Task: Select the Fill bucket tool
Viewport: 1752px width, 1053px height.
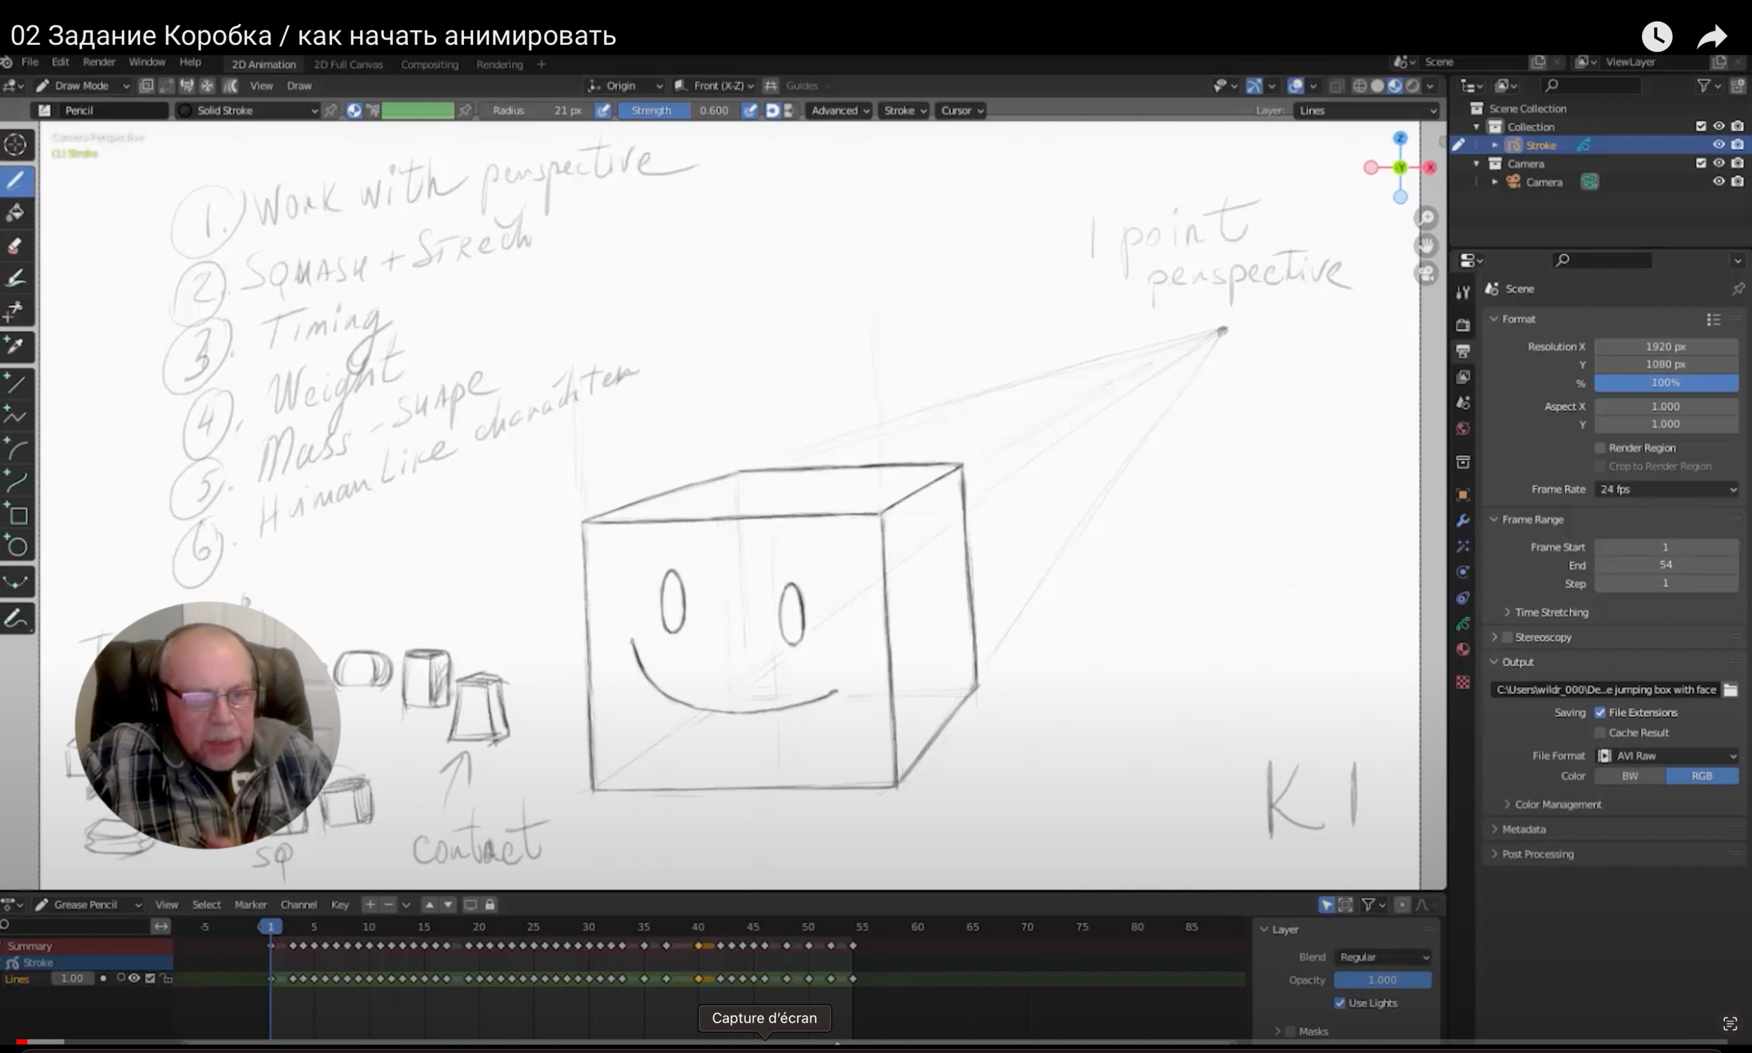Action: coord(15,212)
